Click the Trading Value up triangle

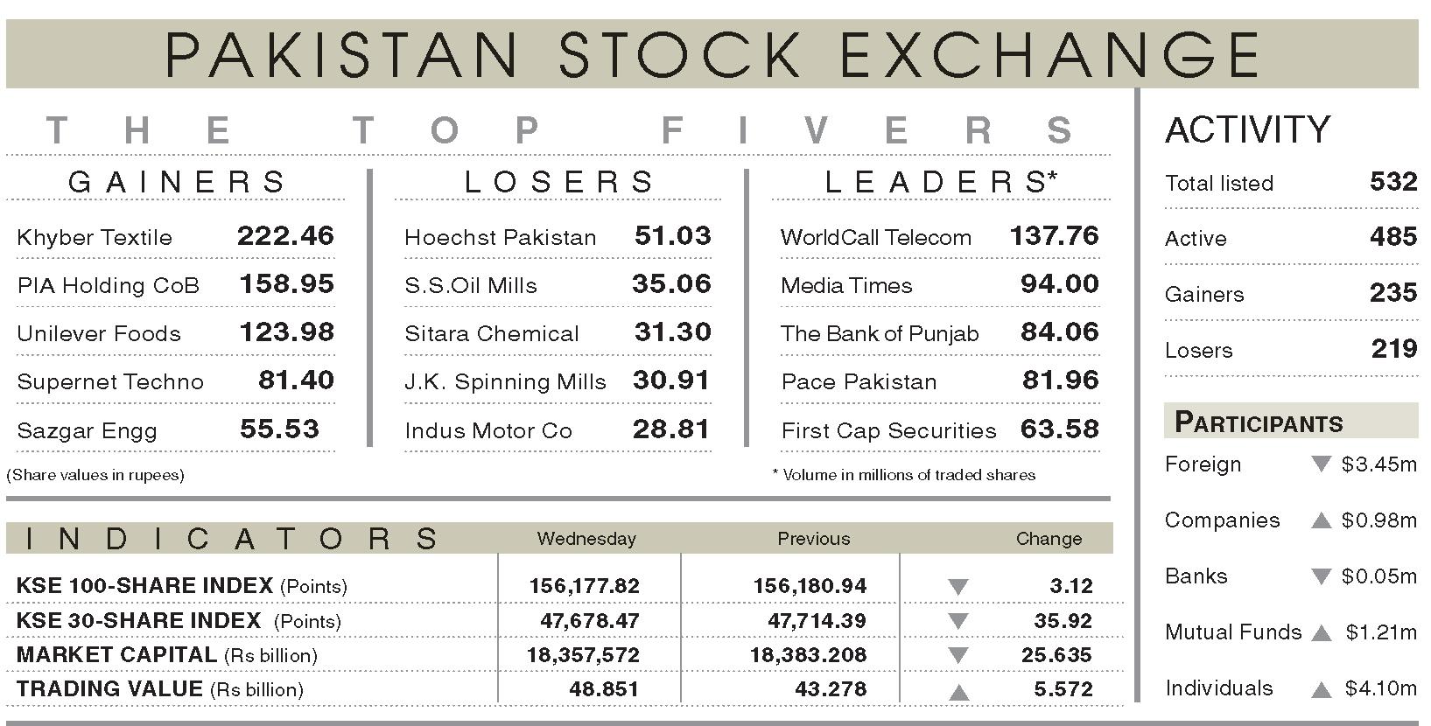[958, 692]
